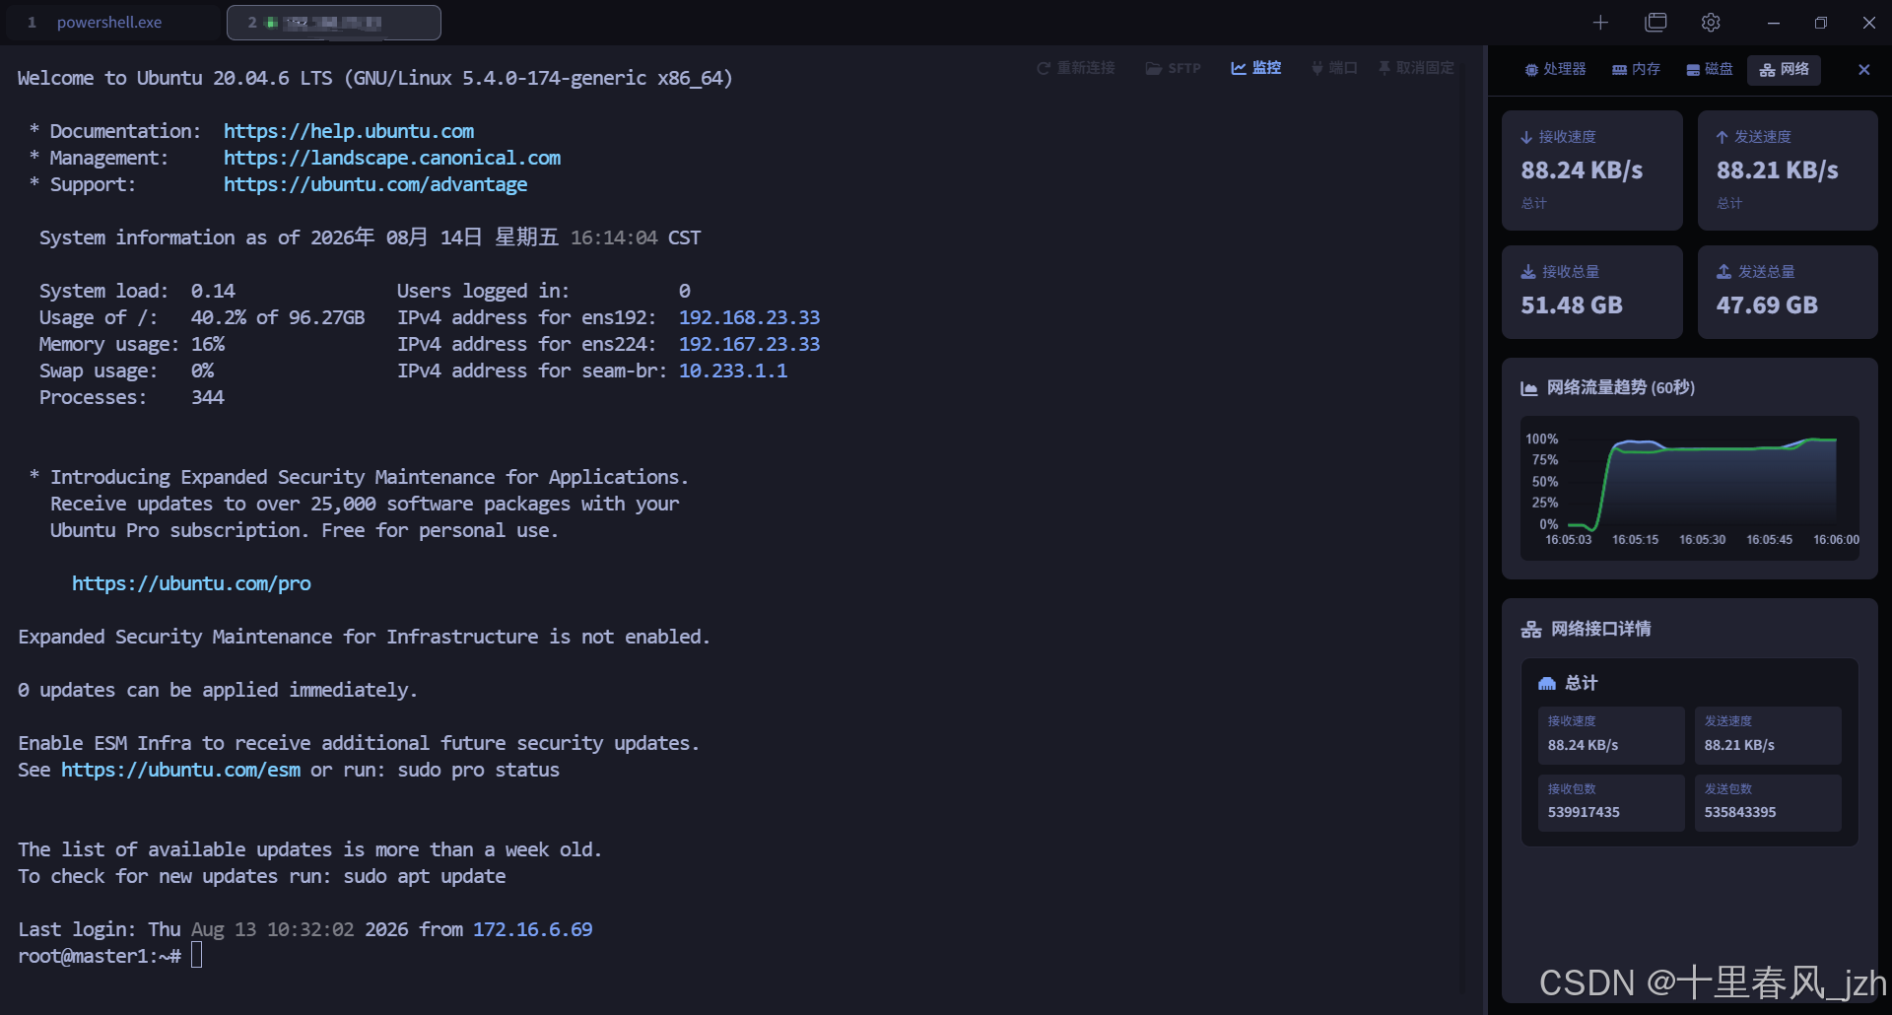The width and height of the screenshot is (1892, 1015).
Task: Click the upload tray icon beside 发送总量
Action: coord(1724,272)
